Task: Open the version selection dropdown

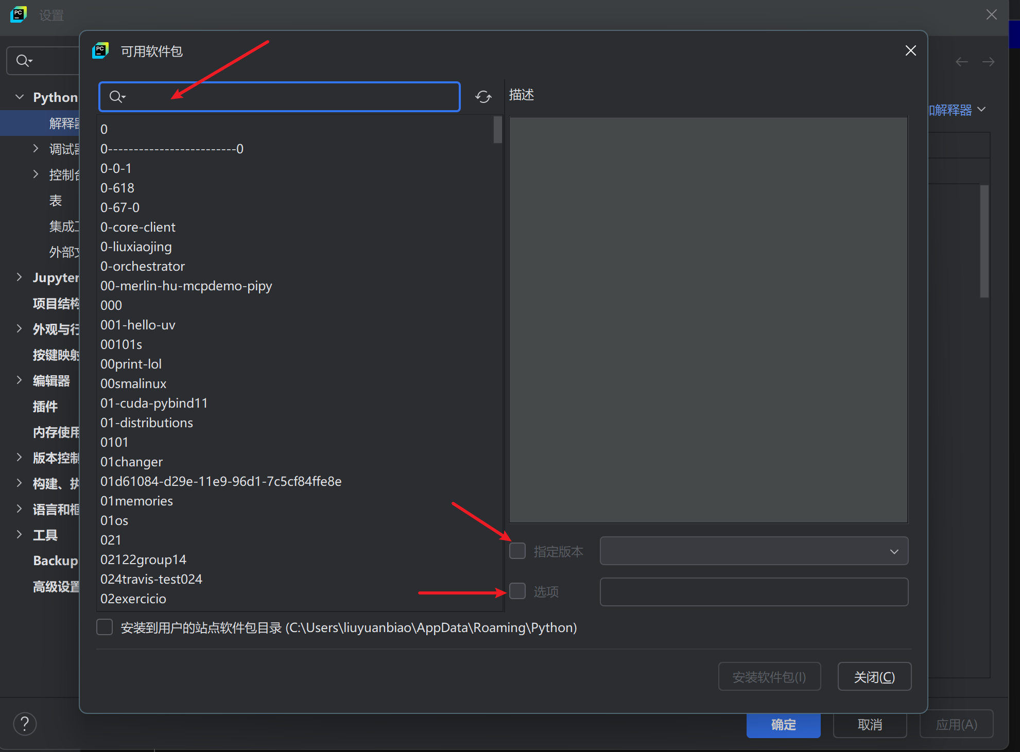Action: coord(894,551)
